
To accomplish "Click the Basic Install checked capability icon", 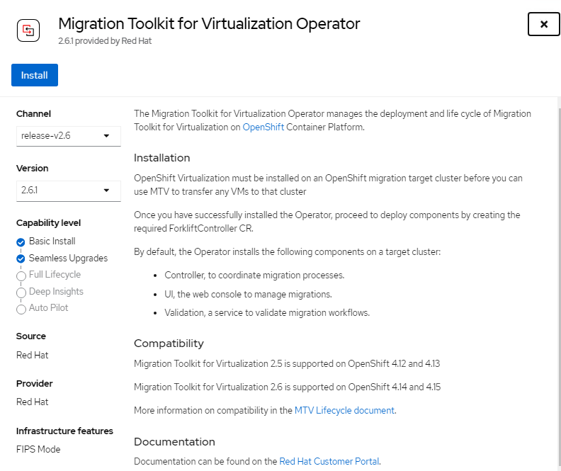I will click(x=21, y=242).
